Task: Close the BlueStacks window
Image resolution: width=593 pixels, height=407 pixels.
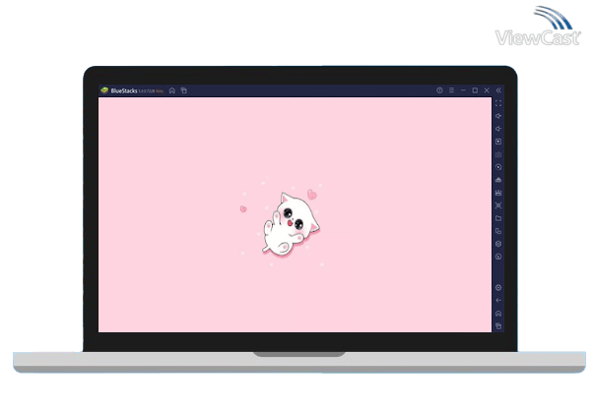Action: point(487,90)
